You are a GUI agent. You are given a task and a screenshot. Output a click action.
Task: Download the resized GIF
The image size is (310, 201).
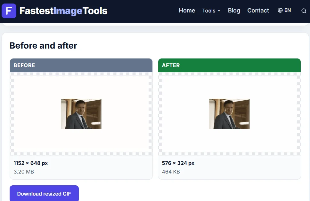point(44,194)
